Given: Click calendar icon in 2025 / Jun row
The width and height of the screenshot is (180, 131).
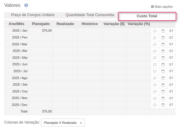Looking at the screenshot, I should click(163, 64).
